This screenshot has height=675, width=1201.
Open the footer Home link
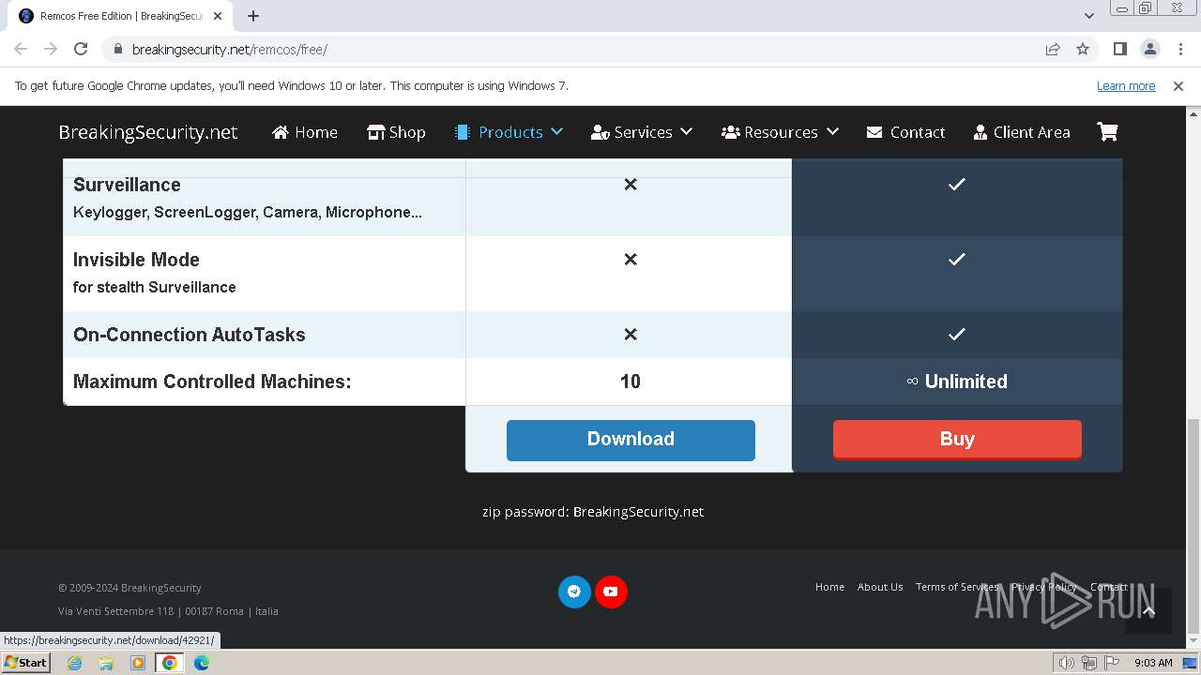point(829,587)
